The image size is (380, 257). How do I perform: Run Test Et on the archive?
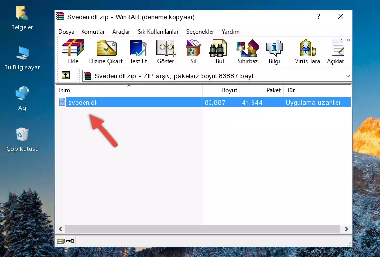click(138, 51)
